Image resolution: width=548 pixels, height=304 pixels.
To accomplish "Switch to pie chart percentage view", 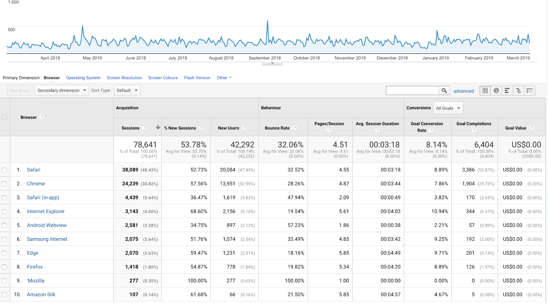I will coord(496,90).
